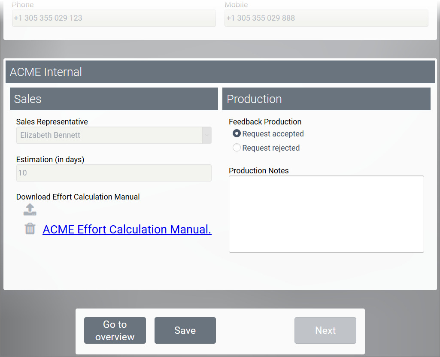Click the Phone number field
Image resolution: width=440 pixels, height=357 pixels.
(x=114, y=18)
